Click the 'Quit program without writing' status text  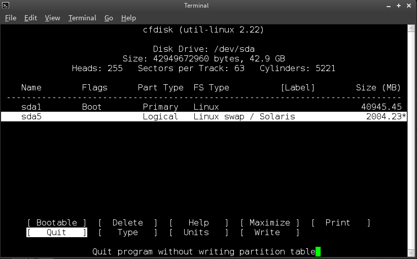(x=204, y=251)
